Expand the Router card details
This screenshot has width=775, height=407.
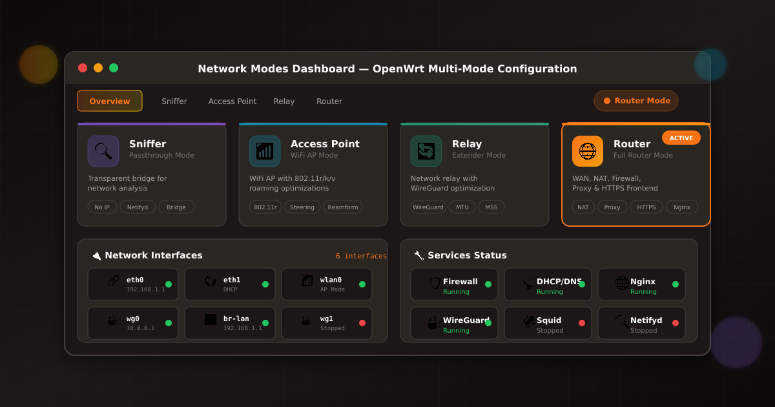(635, 174)
